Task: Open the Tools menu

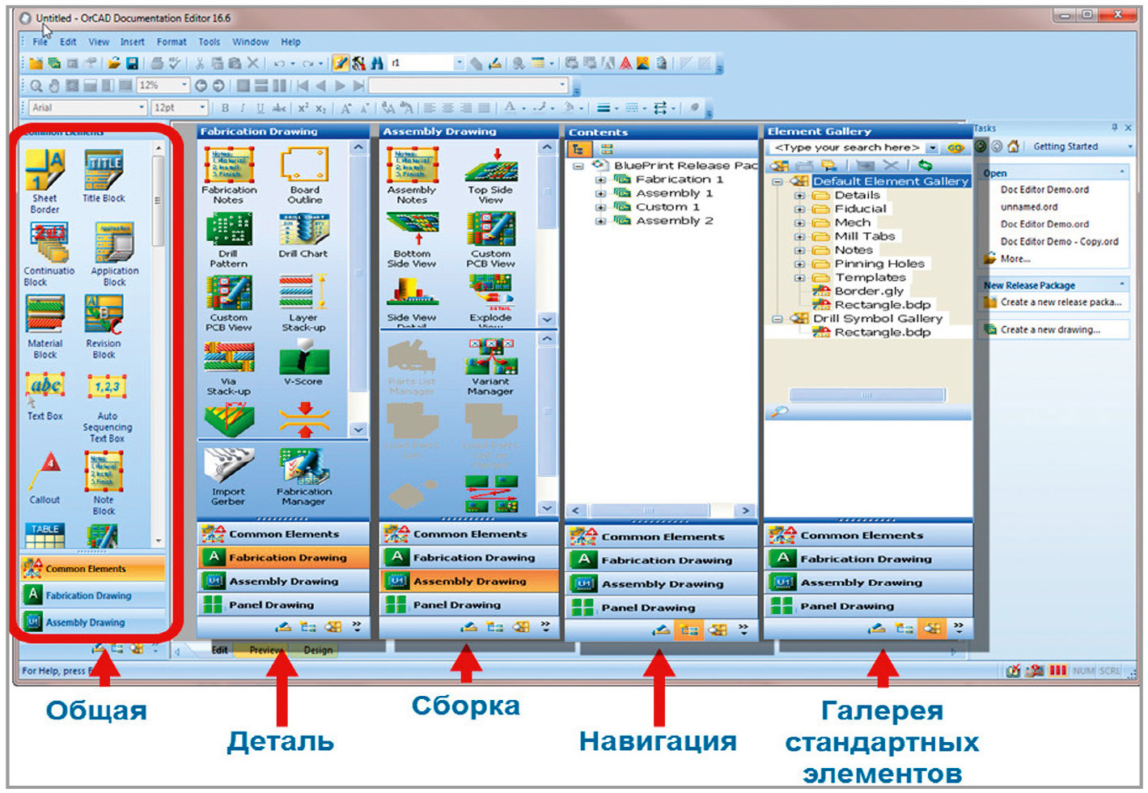Action: [210, 42]
